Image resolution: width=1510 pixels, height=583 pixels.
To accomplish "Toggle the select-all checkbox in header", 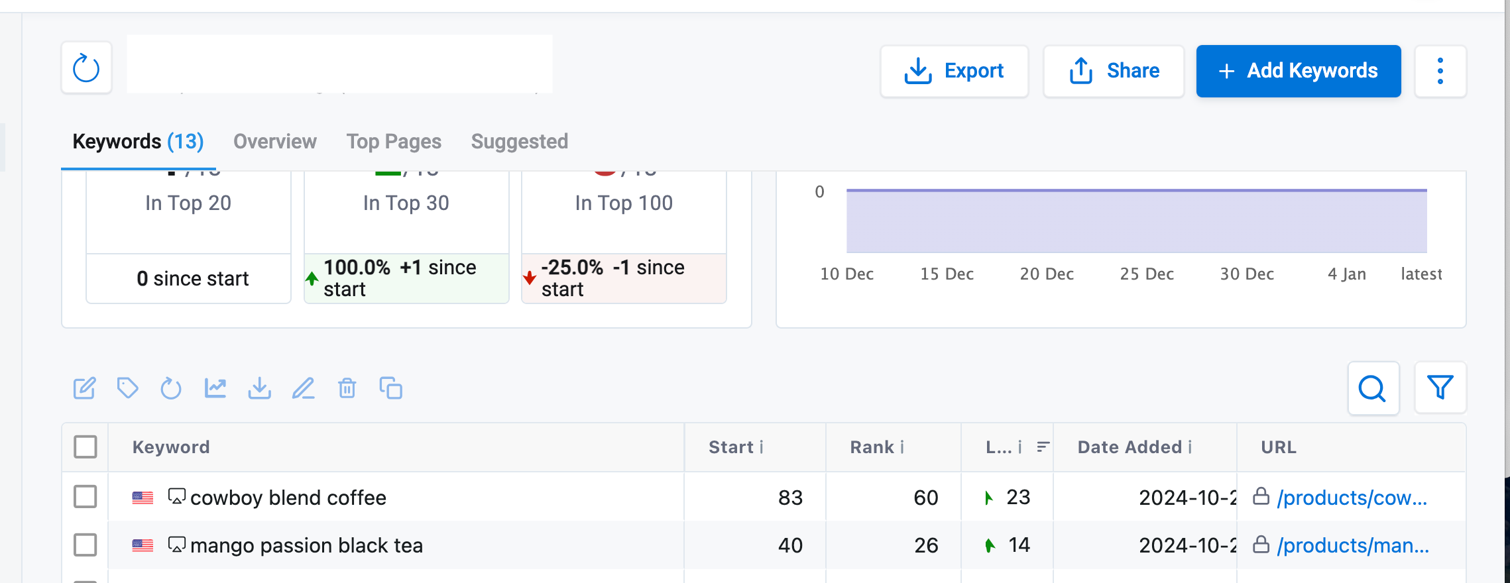I will [x=86, y=447].
